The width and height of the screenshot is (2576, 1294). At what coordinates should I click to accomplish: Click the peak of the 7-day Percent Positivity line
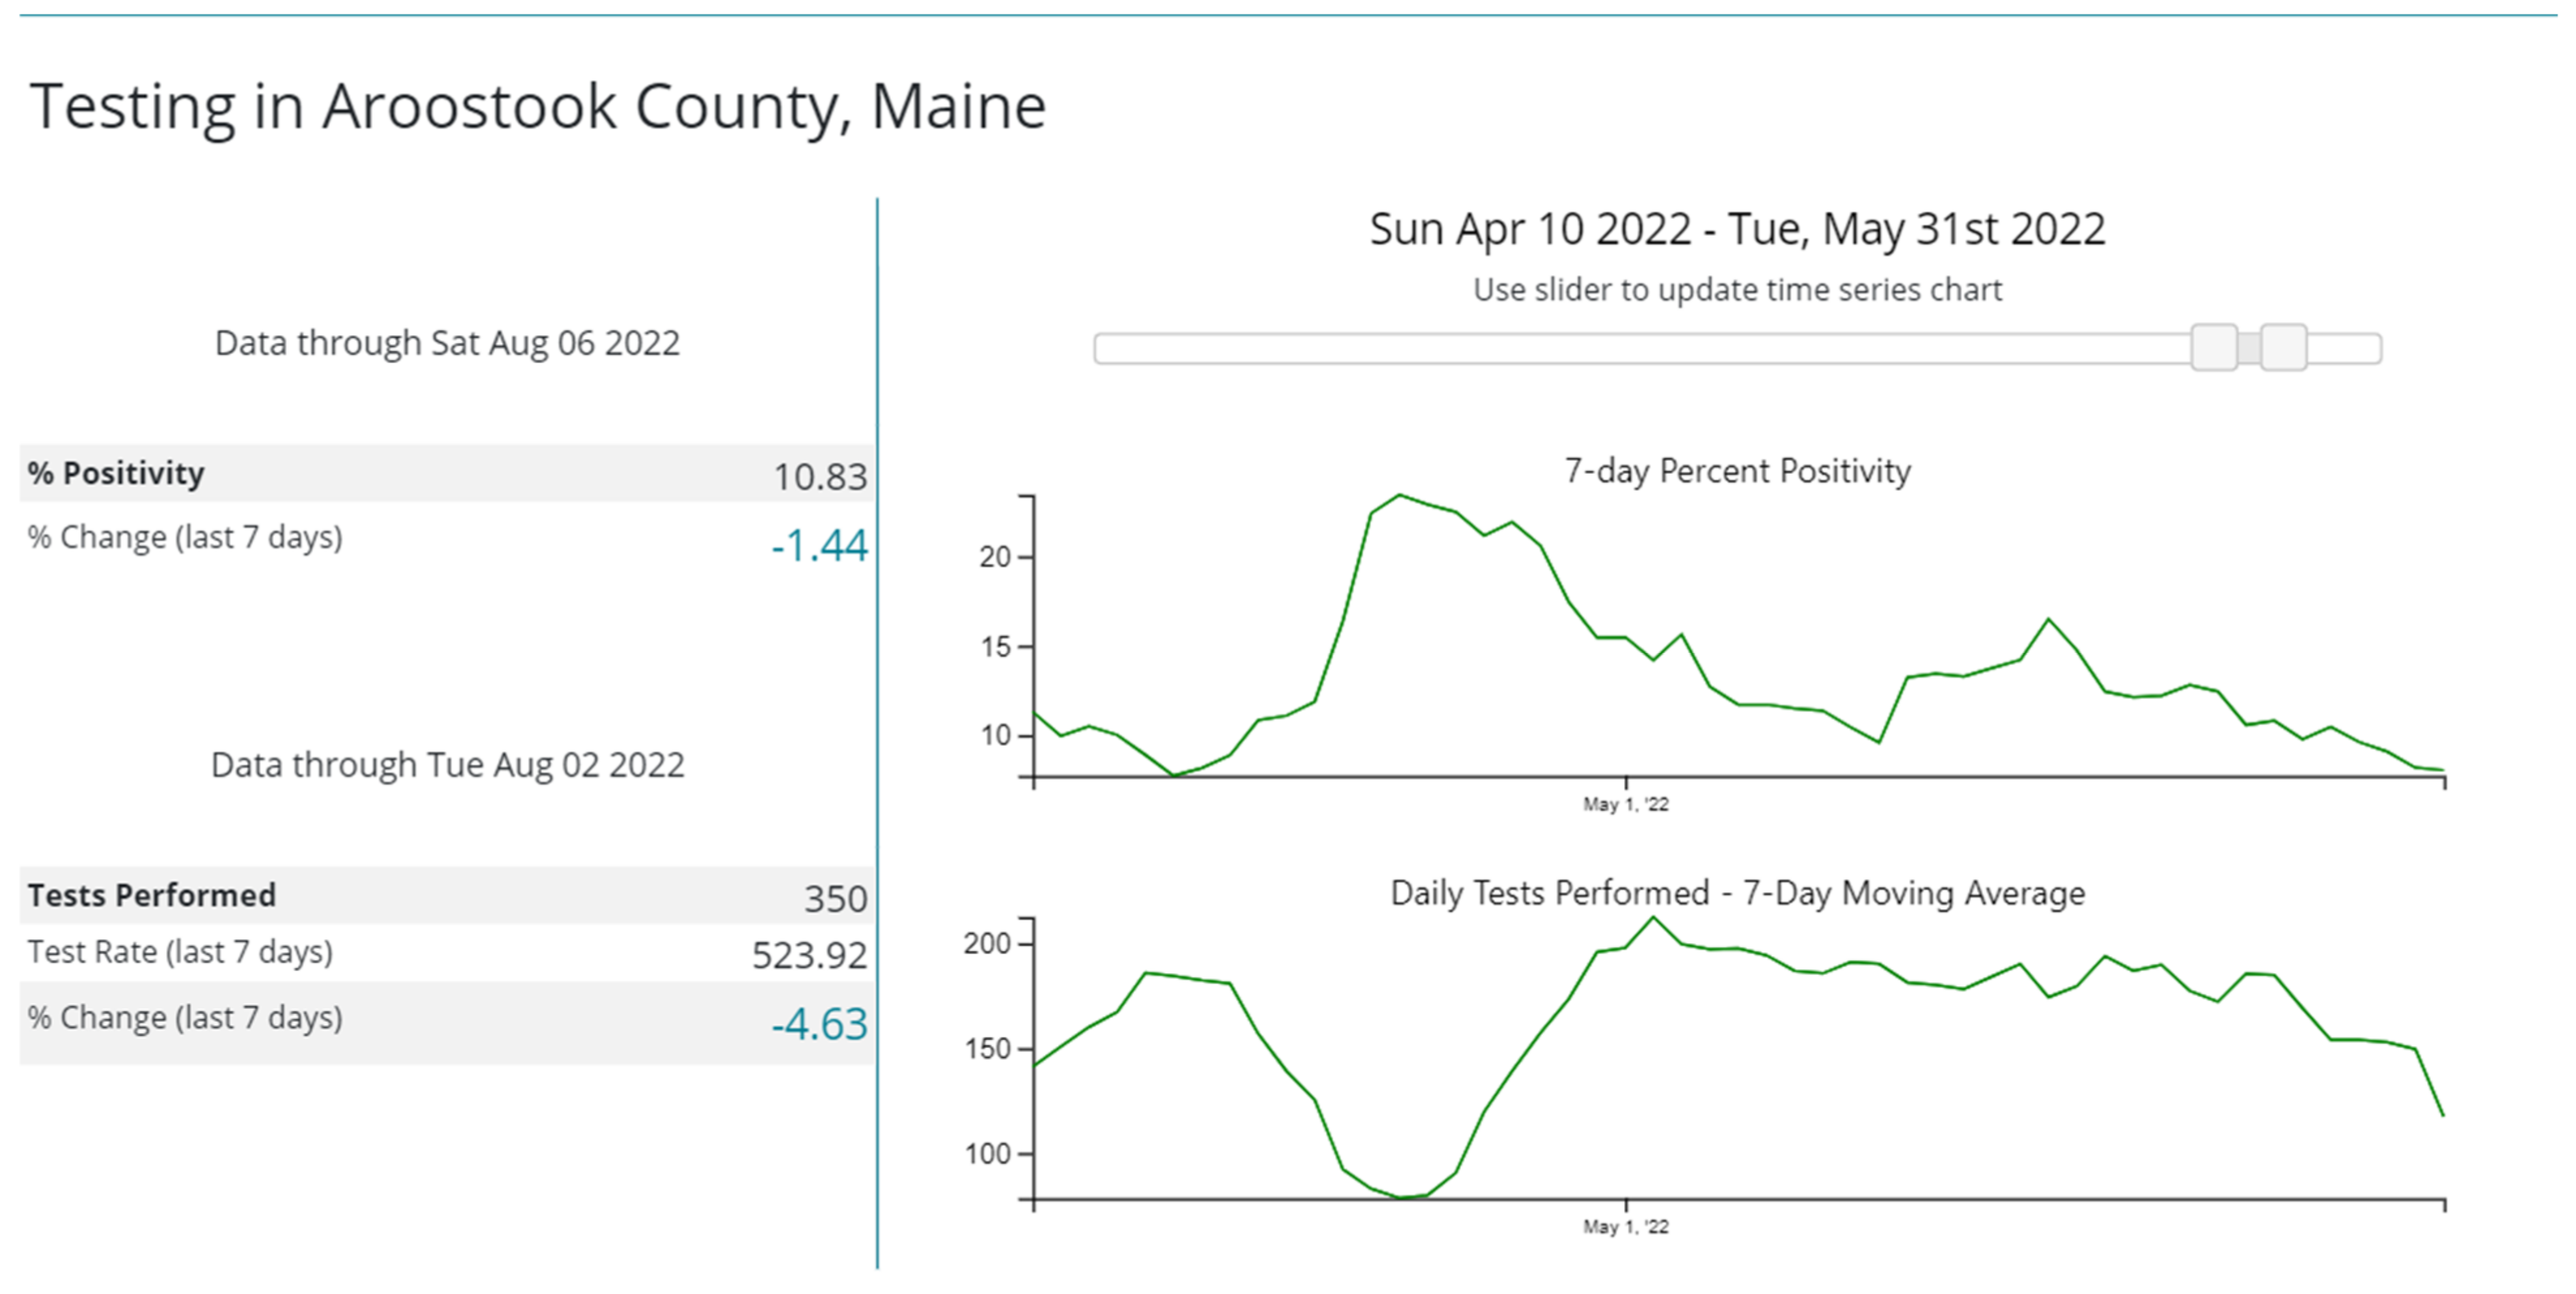[1400, 495]
